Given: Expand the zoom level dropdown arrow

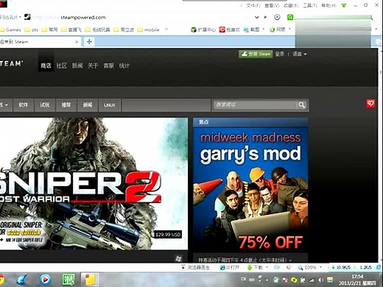Looking at the screenshot, I should point(320,267).
